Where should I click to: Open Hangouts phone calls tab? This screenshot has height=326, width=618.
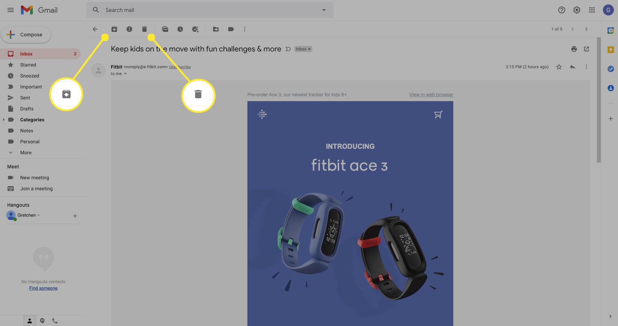(55, 321)
